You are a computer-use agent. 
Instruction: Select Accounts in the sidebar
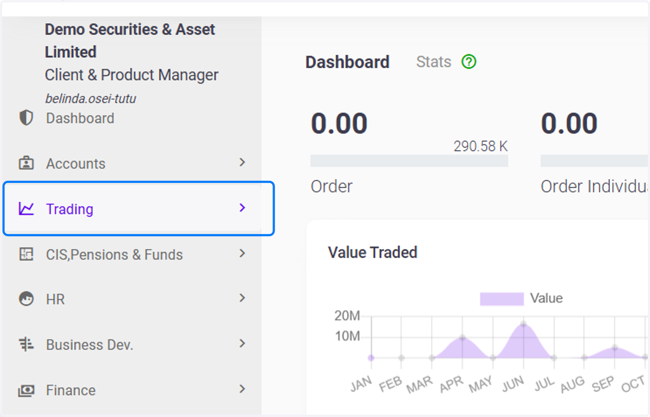pyautogui.click(x=76, y=164)
